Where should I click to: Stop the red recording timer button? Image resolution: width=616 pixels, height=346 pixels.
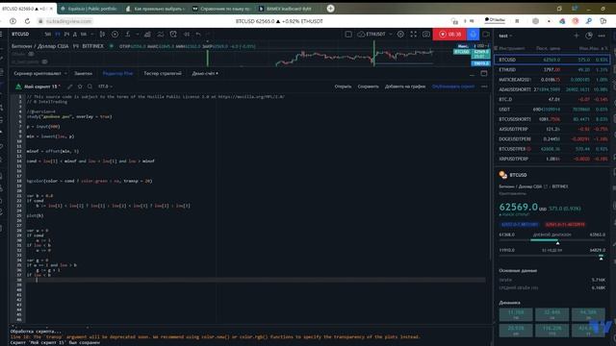(449, 35)
